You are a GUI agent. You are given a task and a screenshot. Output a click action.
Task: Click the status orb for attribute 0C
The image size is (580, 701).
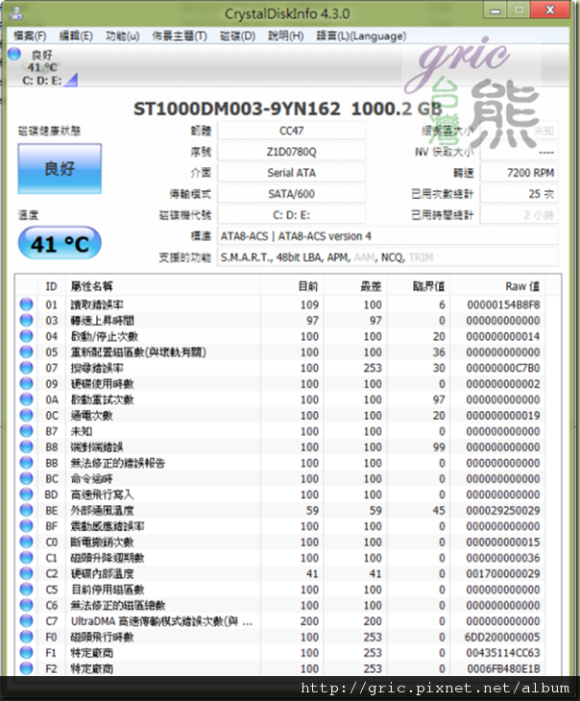click(26, 416)
